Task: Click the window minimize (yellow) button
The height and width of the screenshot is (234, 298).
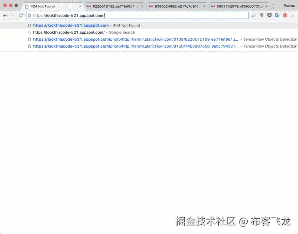Action: tap(11, 5)
